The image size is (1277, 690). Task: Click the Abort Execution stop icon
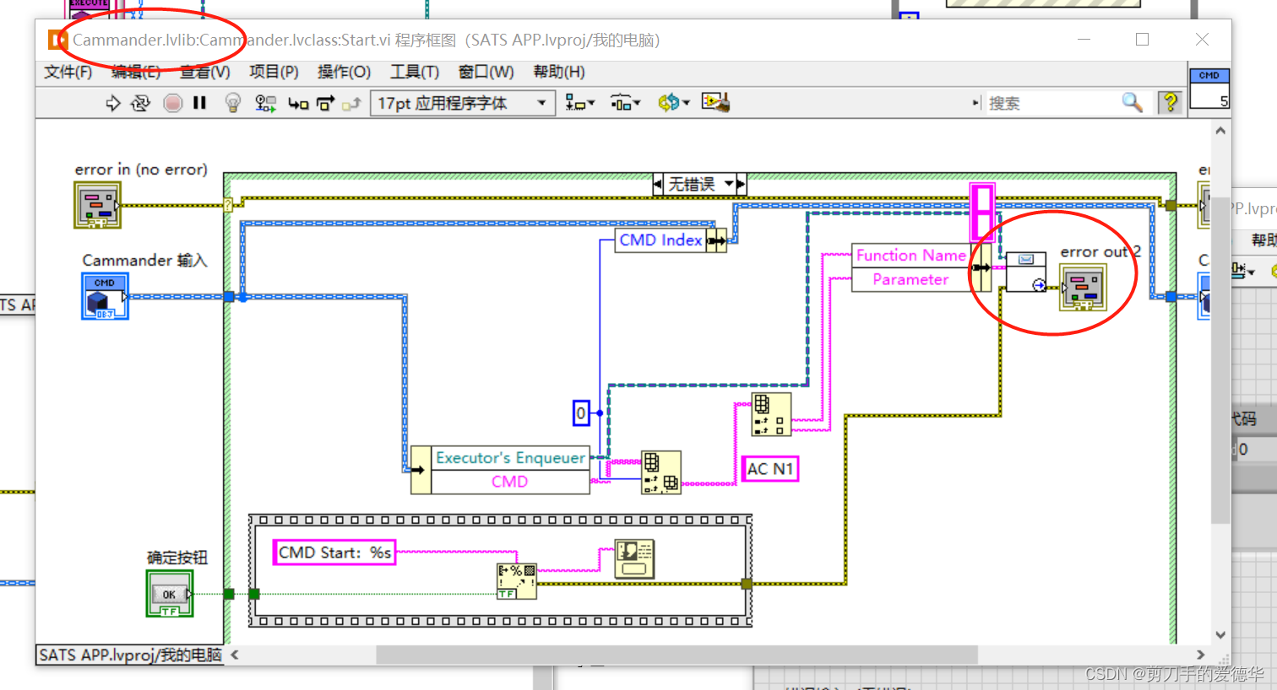[x=172, y=102]
